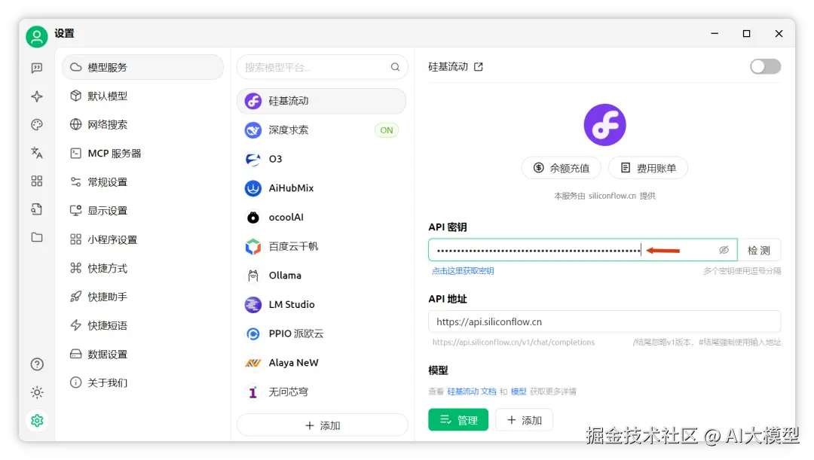The height and width of the screenshot is (460, 814).
Task: Click the green 管理 models button
Action: 458,419
